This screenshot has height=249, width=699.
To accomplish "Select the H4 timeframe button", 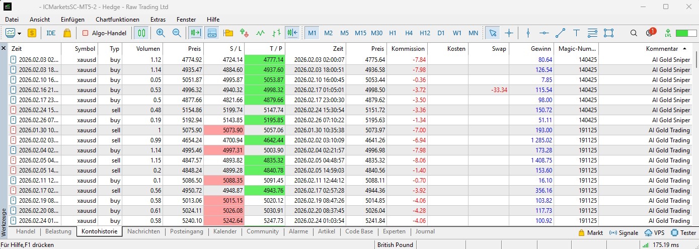I will point(409,33).
